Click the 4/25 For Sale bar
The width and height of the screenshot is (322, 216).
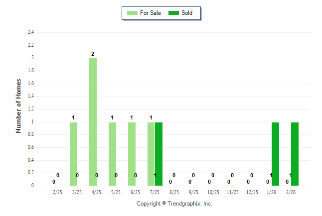(x=93, y=122)
